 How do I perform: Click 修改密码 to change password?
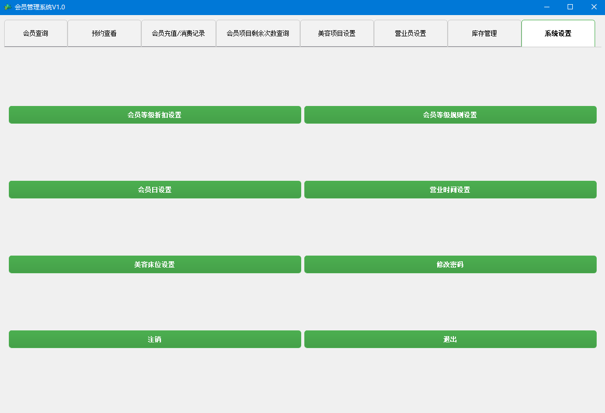(450, 264)
